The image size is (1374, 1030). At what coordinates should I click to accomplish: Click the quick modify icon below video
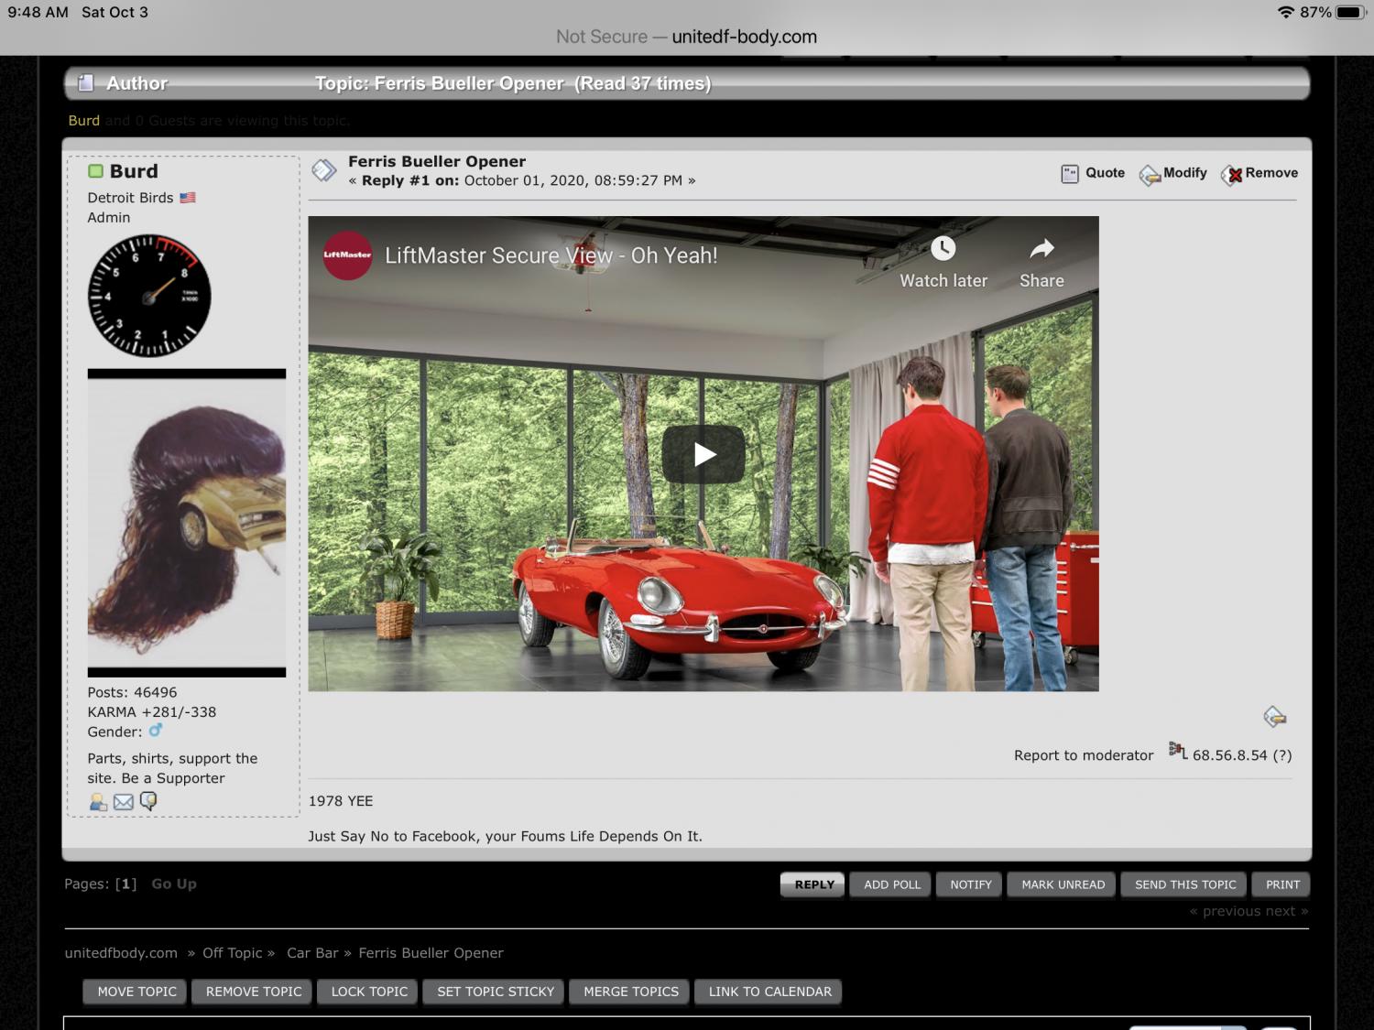pos(1274,716)
